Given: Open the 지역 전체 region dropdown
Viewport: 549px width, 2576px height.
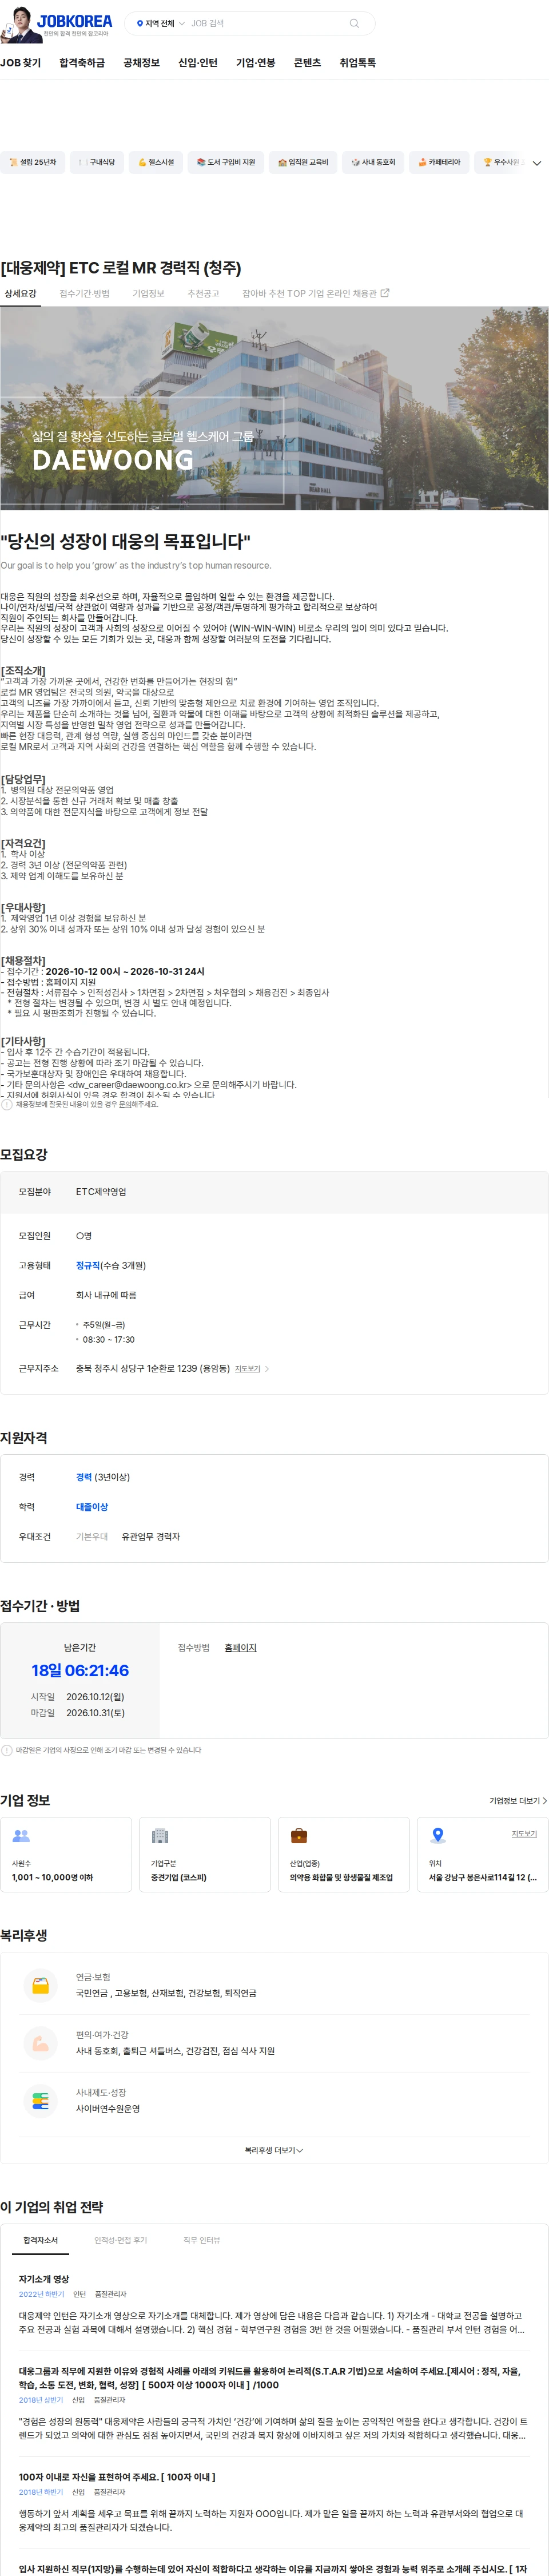Looking at the screenshot, I should 160,23.
